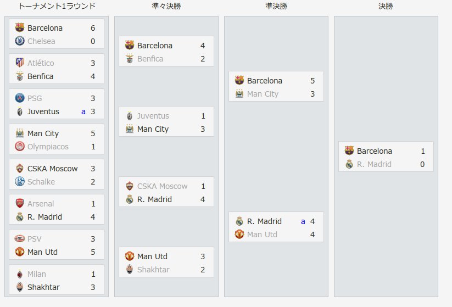452x307 pixels.
Task: Click the Arsenal club crest
Action: pos(20,204)
